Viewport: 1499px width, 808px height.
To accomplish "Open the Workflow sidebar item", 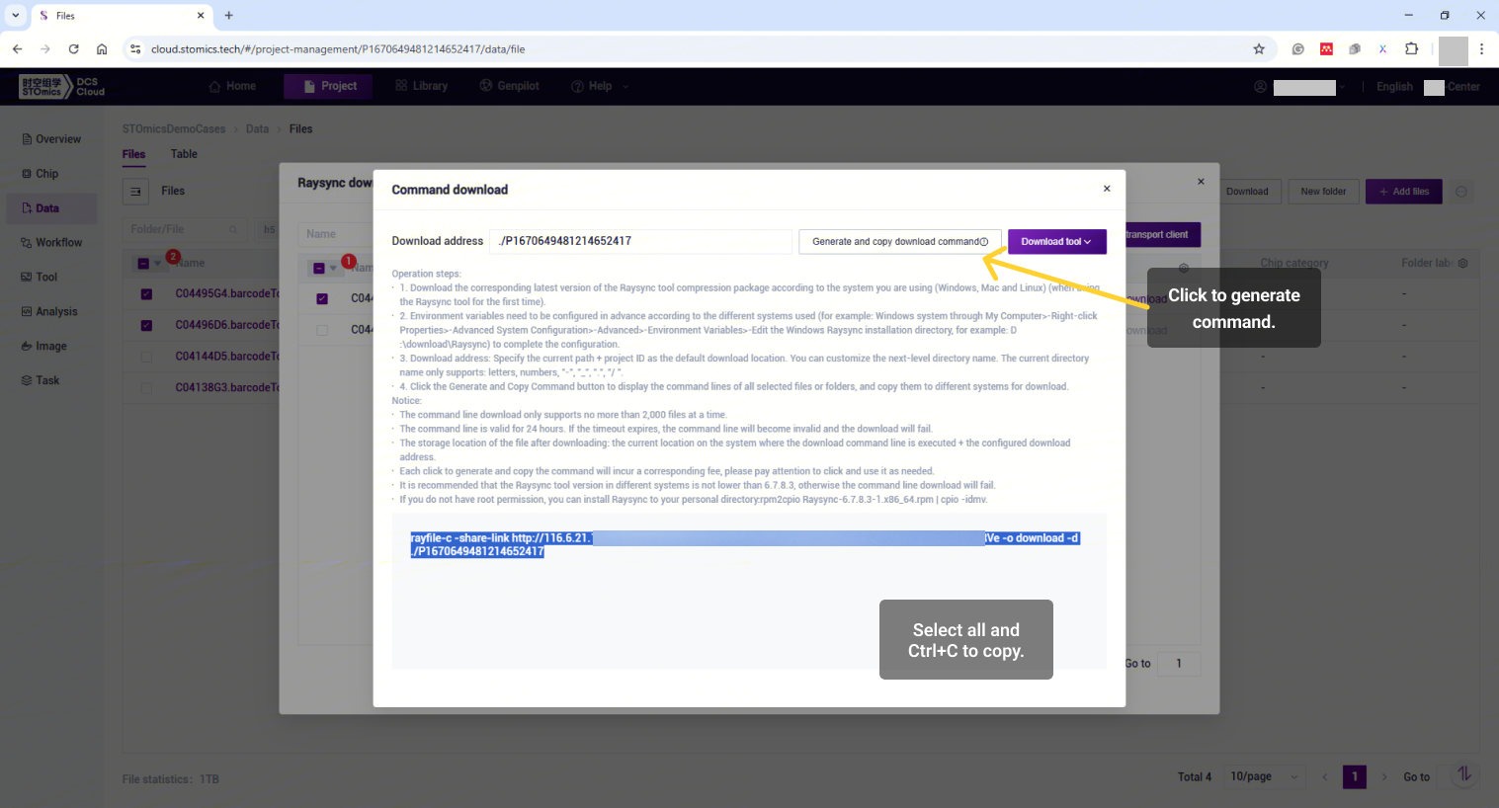I will (x=51, y=243).
